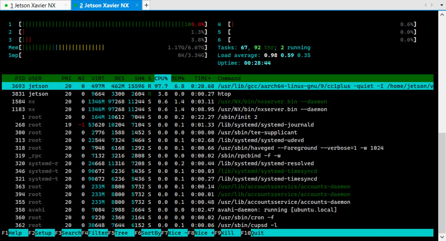Open a new terminal tab with plus button
Image resolution: width=446 pixels, height=241 pixels.
point(146,5)
